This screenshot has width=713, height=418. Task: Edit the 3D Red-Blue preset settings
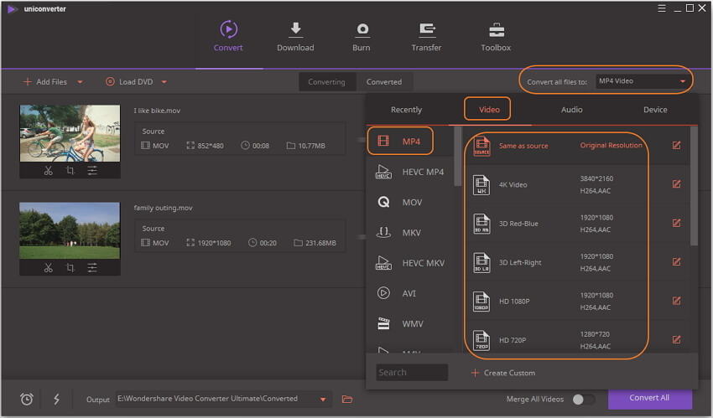[x=677, y=223]
